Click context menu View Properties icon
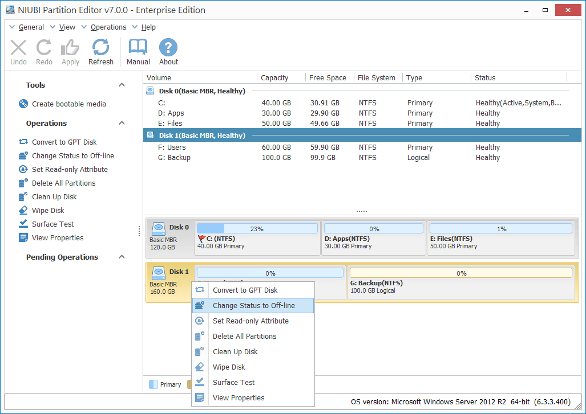This screenshot has height=414, width=586. click(200, 397)
